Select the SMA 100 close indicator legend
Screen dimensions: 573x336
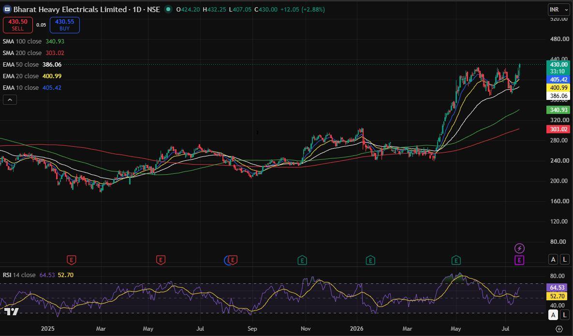pyautogui.click(x=34, y=41)
